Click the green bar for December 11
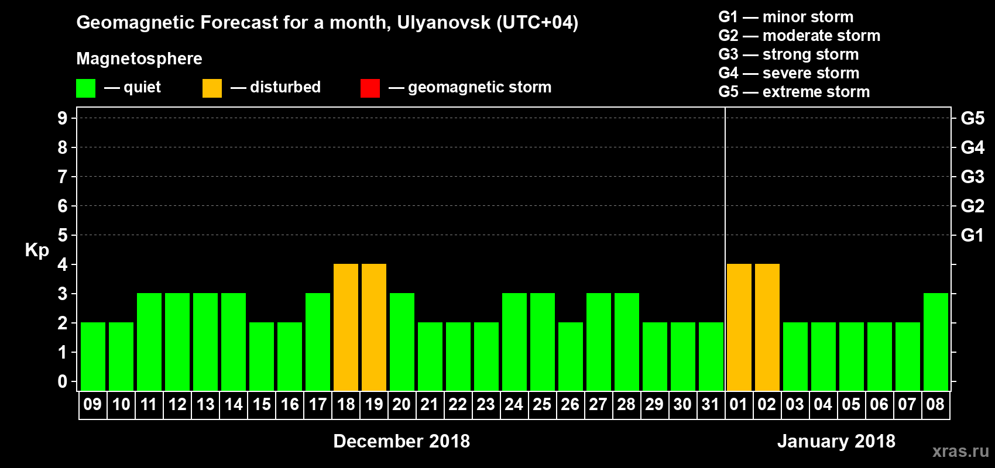The height and width of the screenshot is (468, 995). tap(149, 342)
